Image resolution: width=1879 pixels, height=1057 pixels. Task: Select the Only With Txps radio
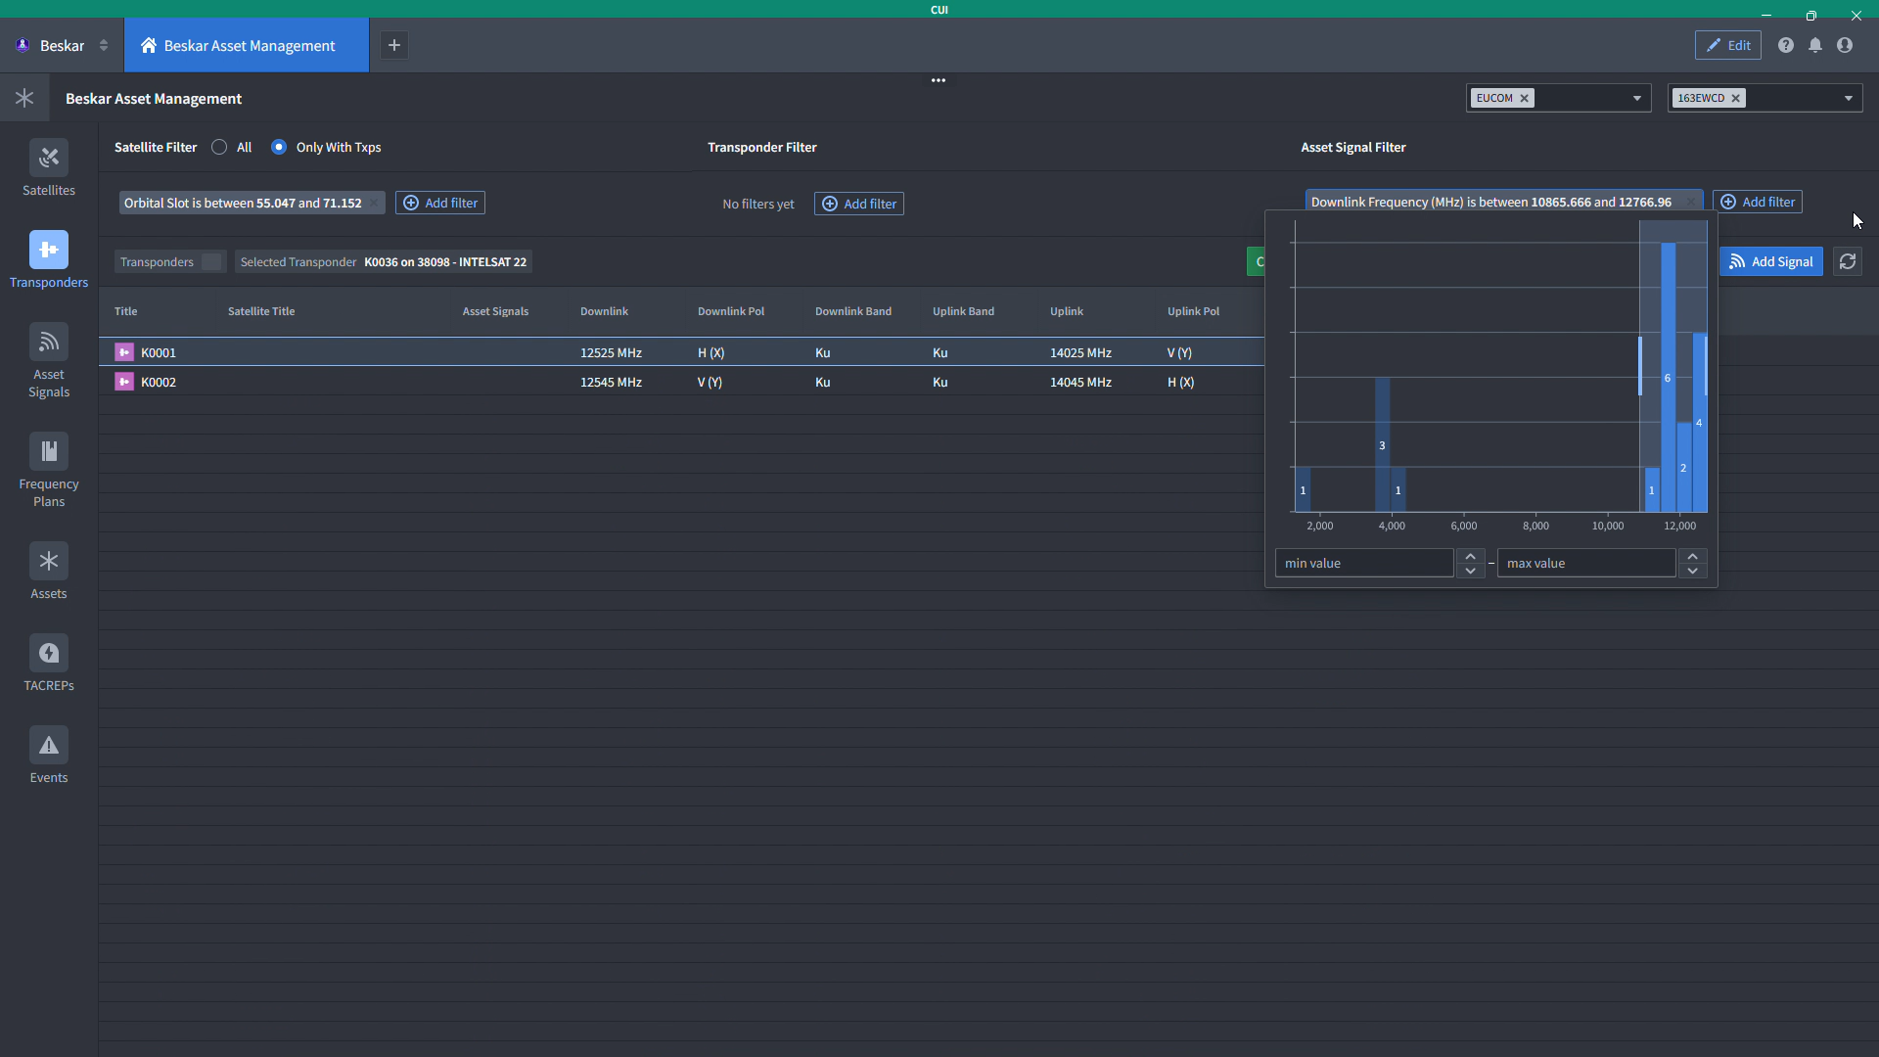click(279, 147)
